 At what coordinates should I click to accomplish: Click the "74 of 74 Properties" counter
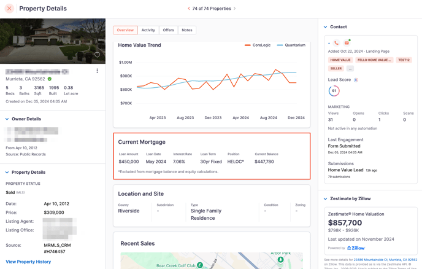point(212,9)
